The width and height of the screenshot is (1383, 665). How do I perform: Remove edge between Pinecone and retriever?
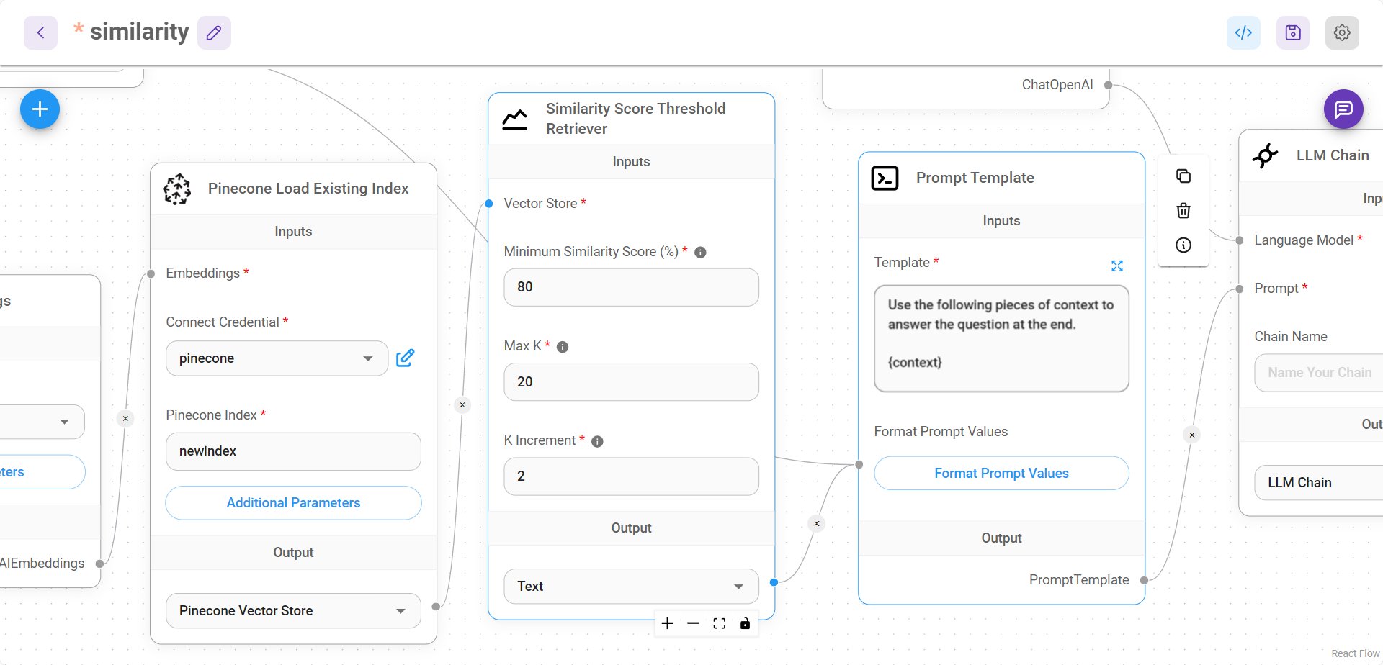(462, 404)
